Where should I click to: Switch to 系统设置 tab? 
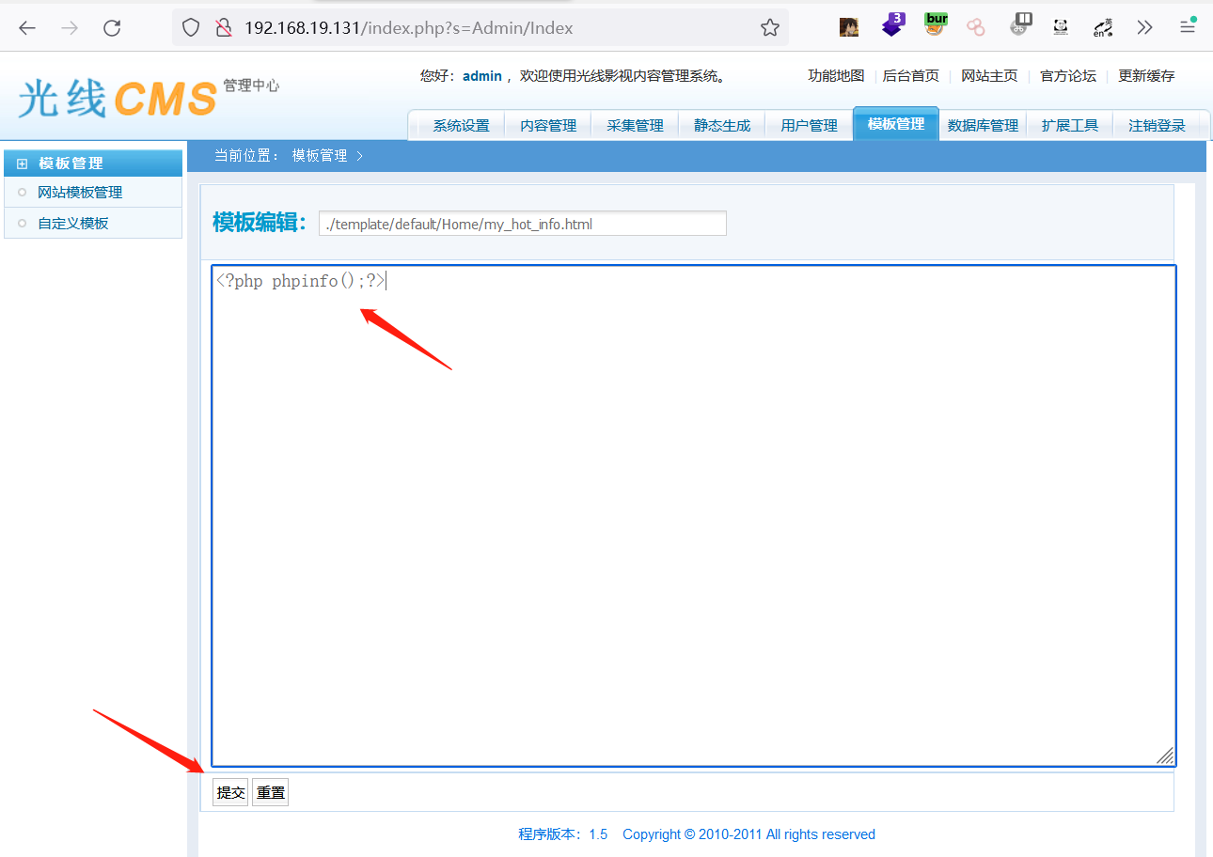click(x=461, y=125)
